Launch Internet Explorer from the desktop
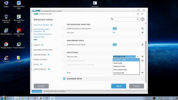 pos(6,32)
